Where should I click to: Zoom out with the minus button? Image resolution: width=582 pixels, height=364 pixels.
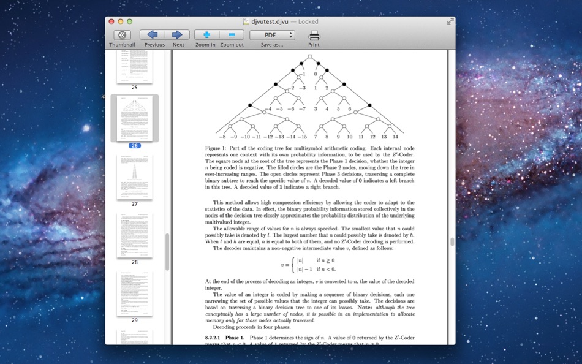232,35
